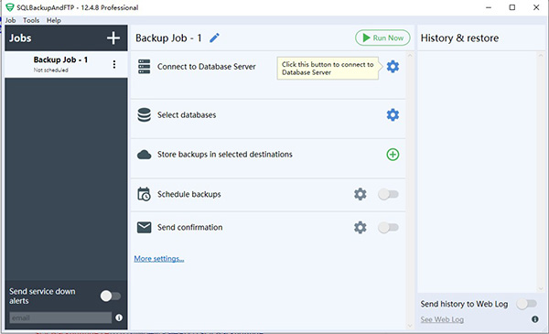Click the info icon next to the email field
The image size is (549, 334).
coord(119,318)
